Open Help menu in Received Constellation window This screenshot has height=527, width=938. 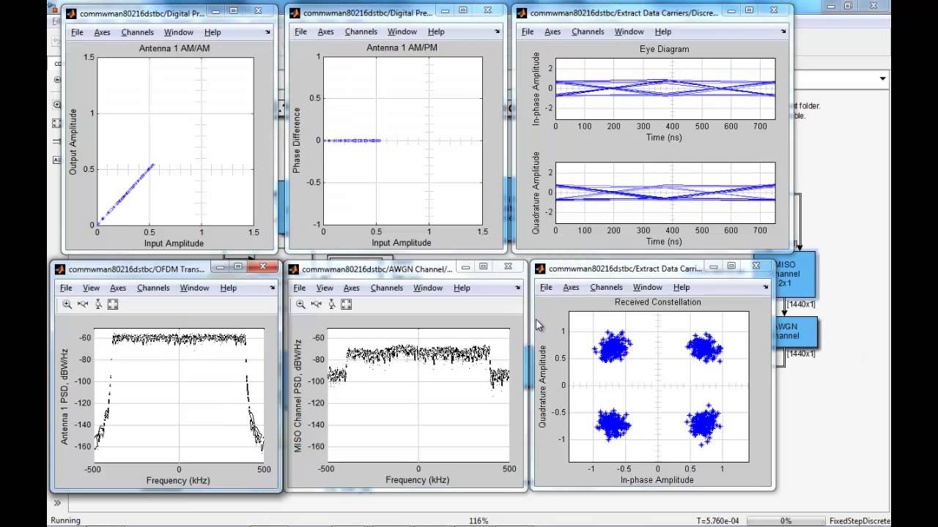pos(682,287)
